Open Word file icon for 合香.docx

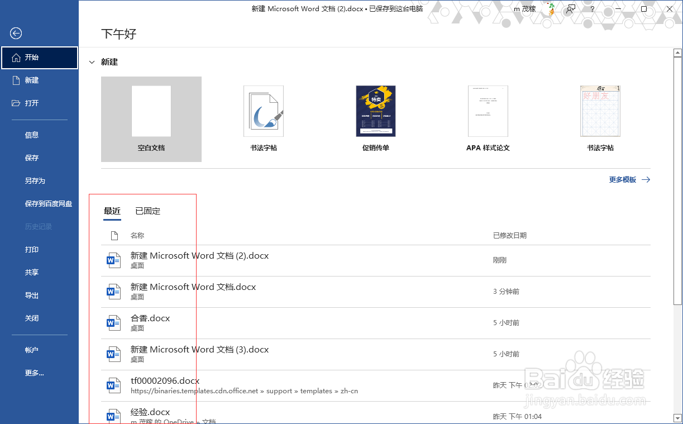pos(114,322)
